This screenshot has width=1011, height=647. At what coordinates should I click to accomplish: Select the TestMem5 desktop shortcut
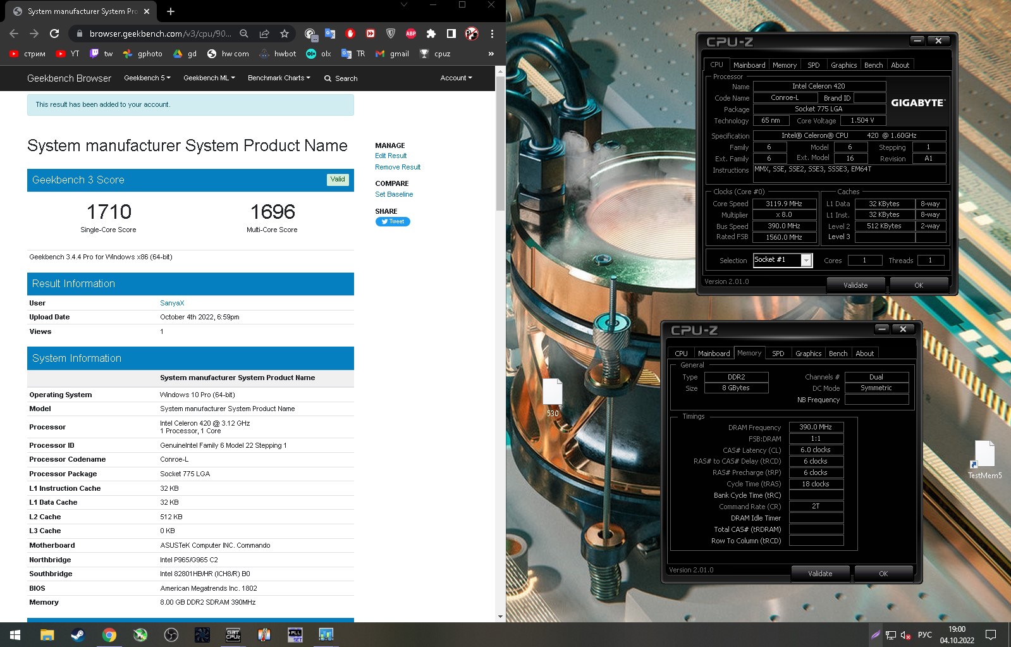[x=984, y=459]
